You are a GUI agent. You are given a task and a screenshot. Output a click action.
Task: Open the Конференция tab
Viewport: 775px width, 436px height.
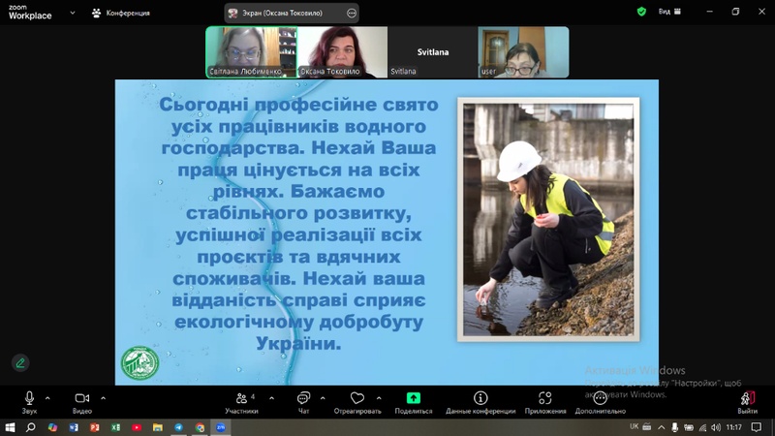pyautogui.click(x=121, y=13)
